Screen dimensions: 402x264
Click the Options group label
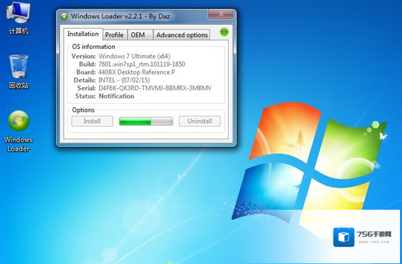click(x=83, y=110)
